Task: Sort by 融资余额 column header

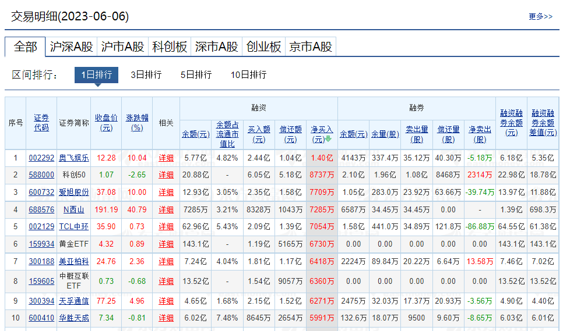Action: [195, 134]
